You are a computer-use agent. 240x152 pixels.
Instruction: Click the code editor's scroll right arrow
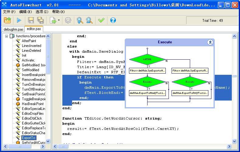pyautogui.click(x=229, y=147)
